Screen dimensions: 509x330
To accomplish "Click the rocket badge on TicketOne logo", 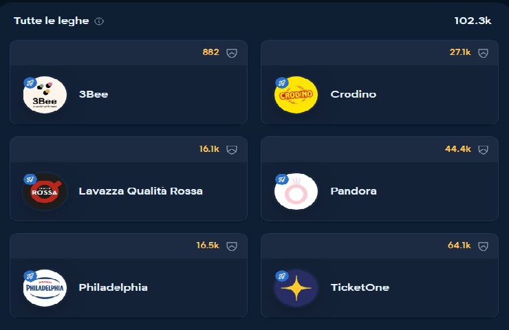I will point(281,276).
